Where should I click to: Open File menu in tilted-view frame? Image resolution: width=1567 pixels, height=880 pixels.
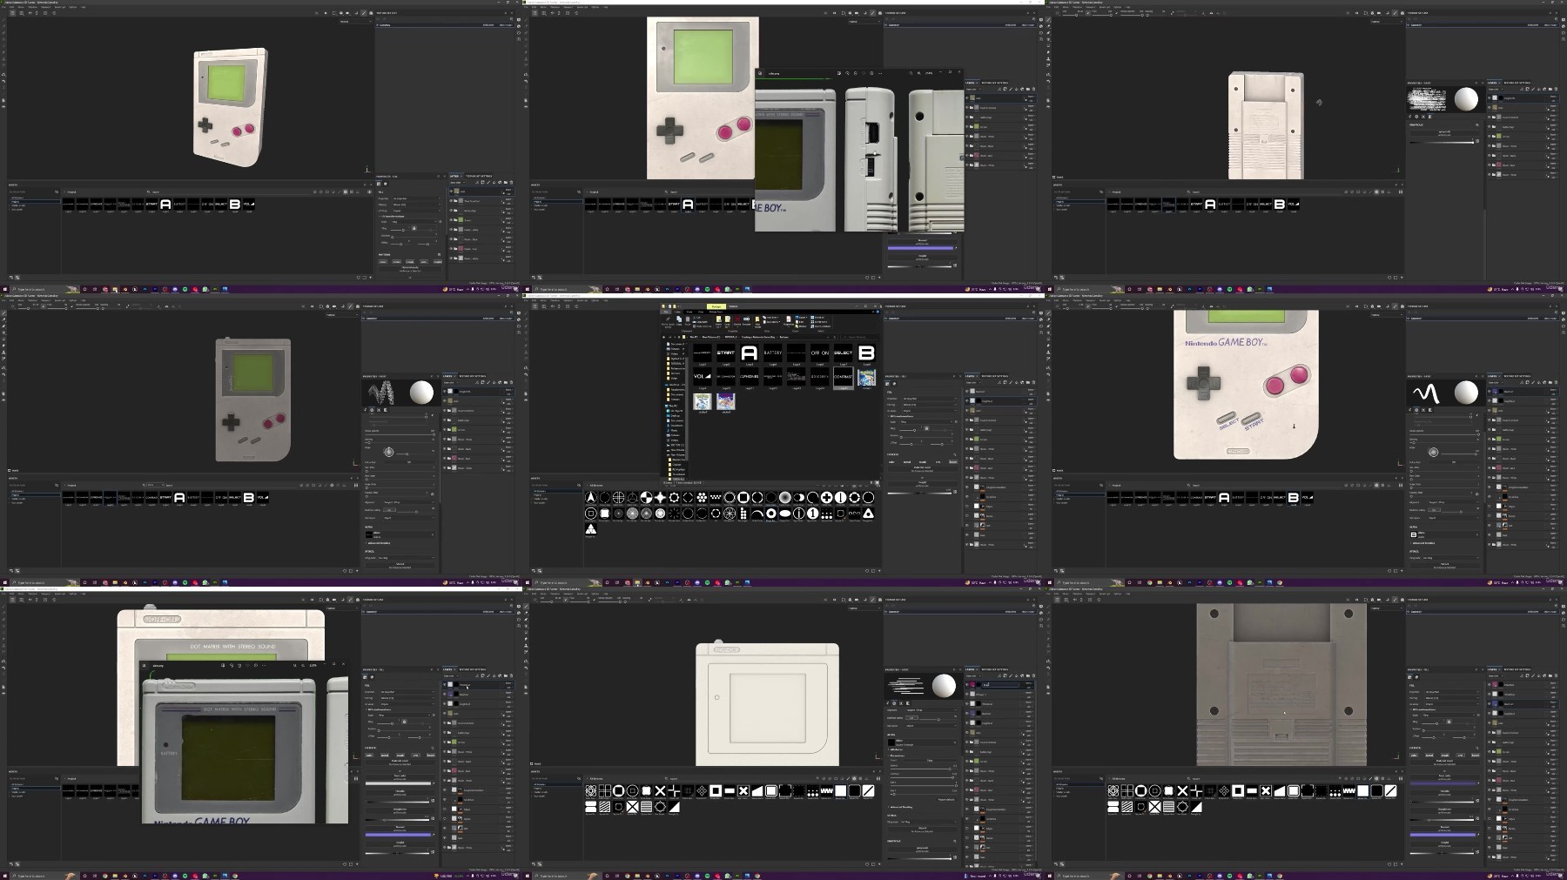click(x=3, y=7)
